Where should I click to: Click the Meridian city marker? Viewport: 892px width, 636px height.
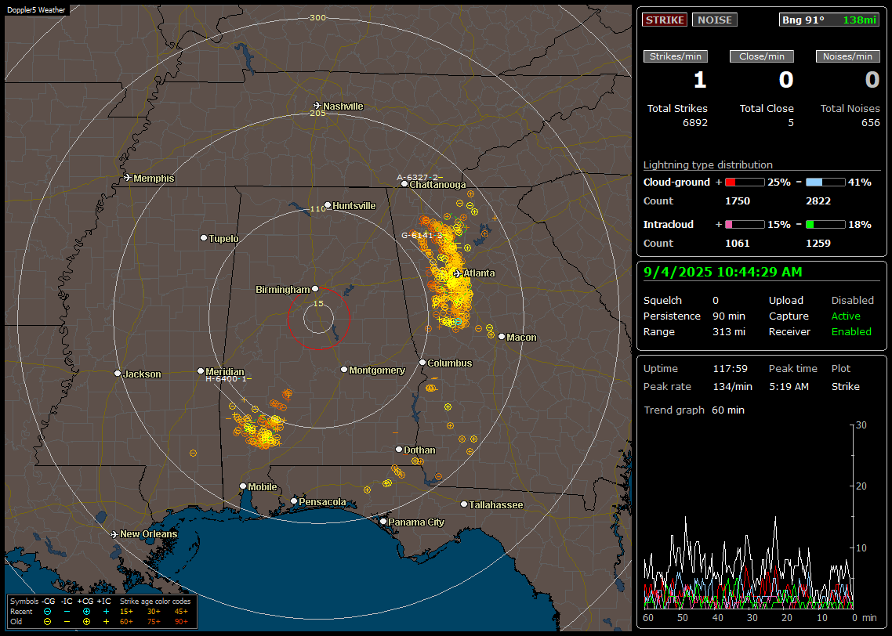(x=200, y=370)
